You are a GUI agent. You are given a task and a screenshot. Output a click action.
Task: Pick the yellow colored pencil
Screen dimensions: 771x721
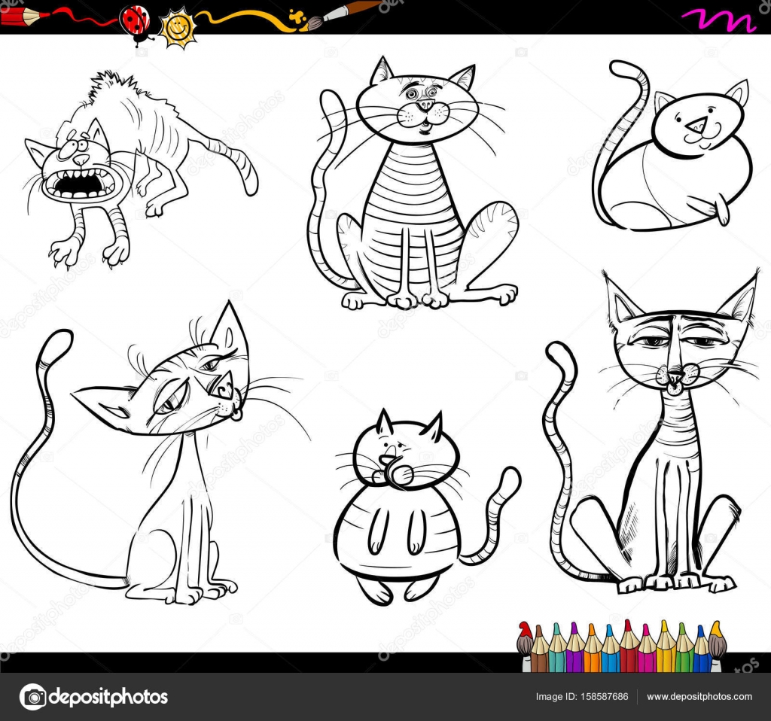point(666,646)
